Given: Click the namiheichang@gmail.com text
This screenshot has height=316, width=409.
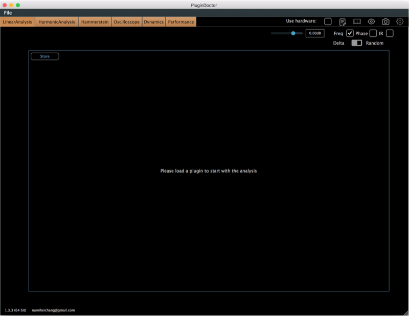Looking at the screenshot, I should [53, 310].
